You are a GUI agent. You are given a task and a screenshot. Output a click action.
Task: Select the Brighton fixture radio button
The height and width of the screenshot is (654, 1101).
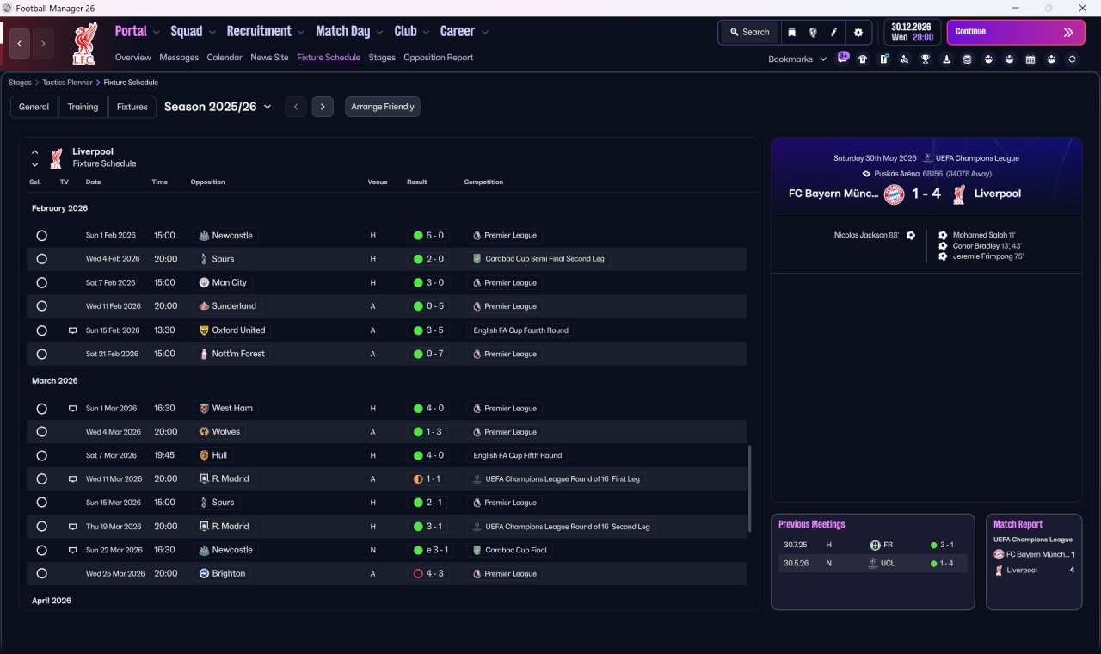click(x=42, y=573)
